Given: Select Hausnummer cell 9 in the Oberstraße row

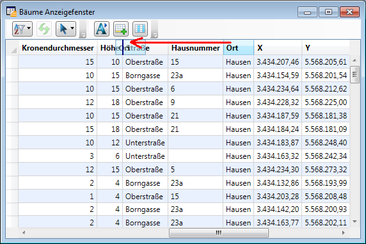Looking at the screenshot, I should 195,102.
